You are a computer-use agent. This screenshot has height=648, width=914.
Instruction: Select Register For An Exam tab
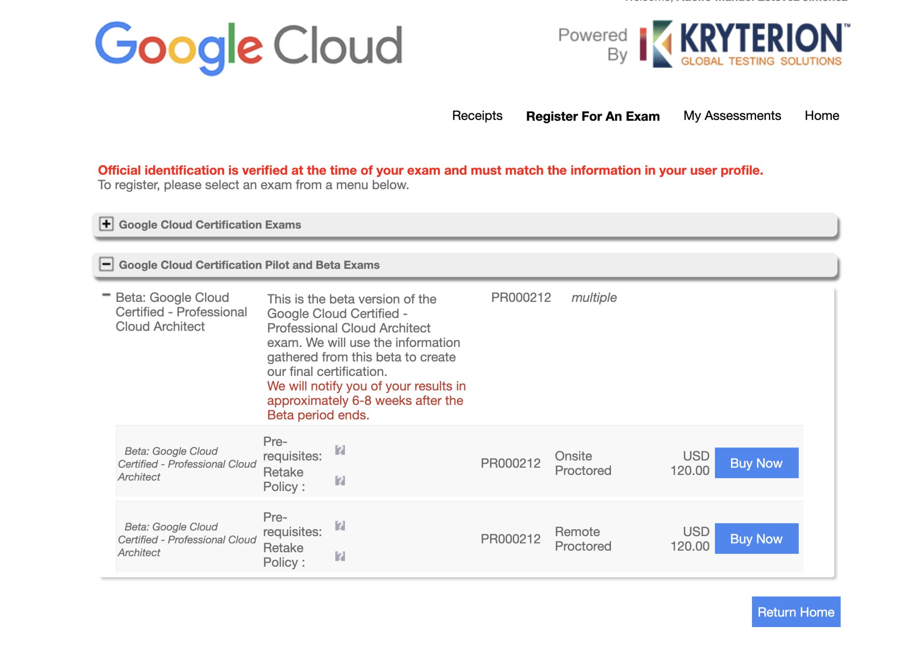click(x=593, y=116)
